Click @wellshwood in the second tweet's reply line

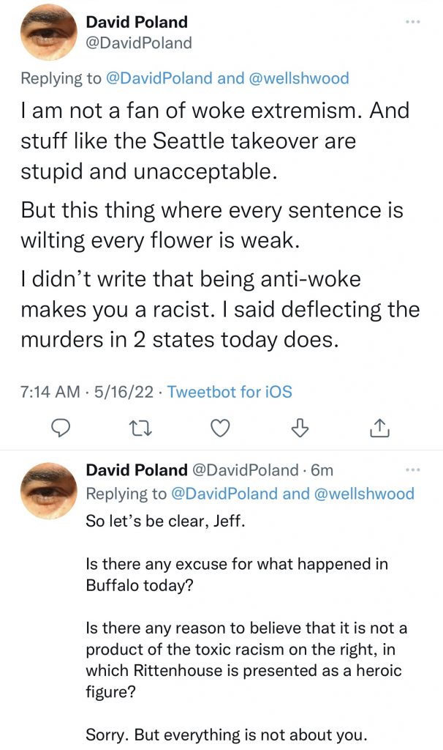click(x=366, y=494)
